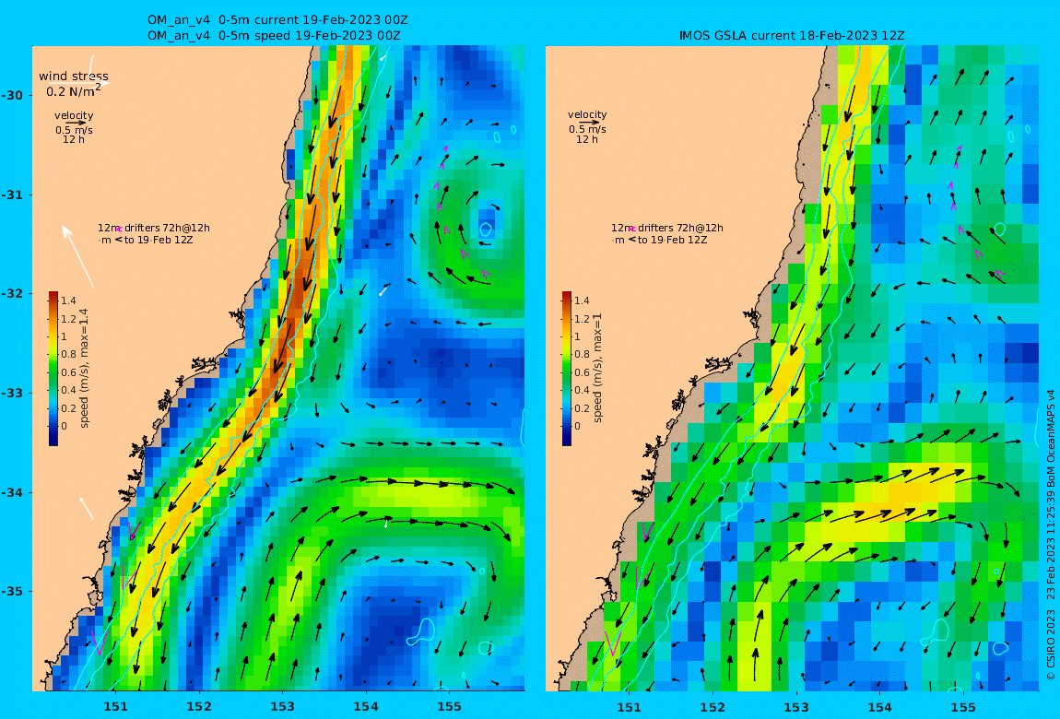Click the OM_an_v4 0-5m current title line
This screenshot has width=1060, height=719.
tap(277, 20)
